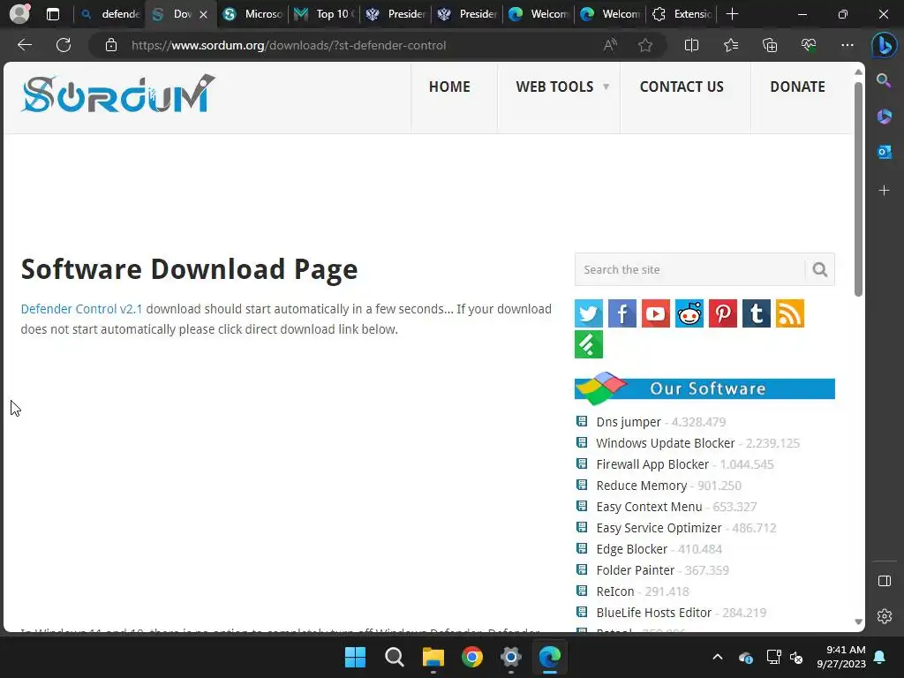This screenshot has height=678, width=904.
Task: Open Browser essentials heart icon
Action: click(809, 45)
